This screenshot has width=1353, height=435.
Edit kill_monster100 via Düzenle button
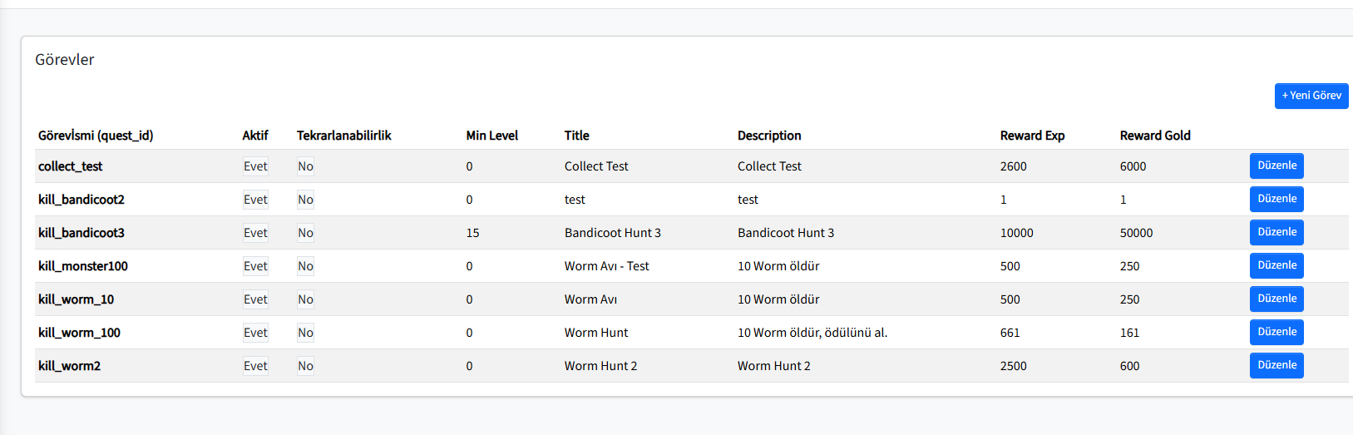click(x=1276, y=265)
